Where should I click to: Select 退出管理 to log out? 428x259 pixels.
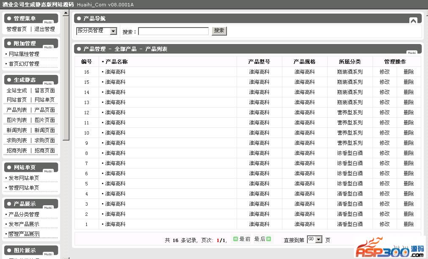[x=44, y=29]
